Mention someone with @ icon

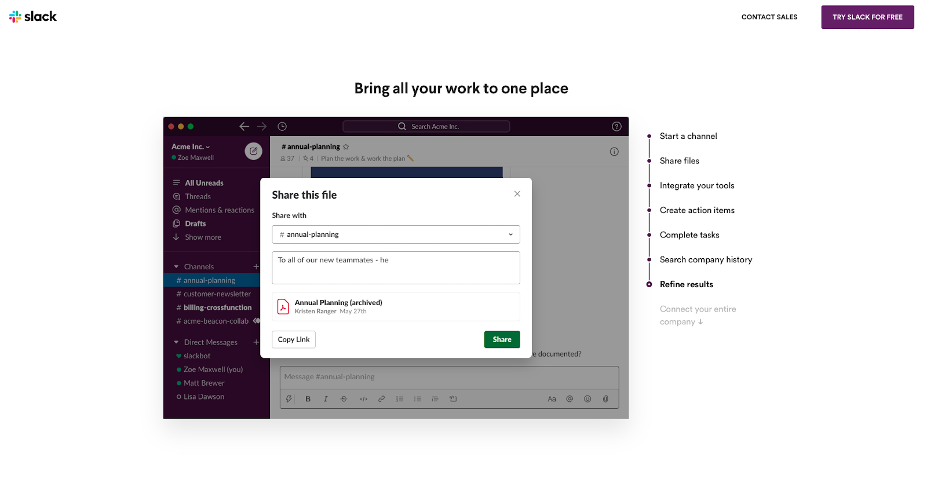point(570,399)
